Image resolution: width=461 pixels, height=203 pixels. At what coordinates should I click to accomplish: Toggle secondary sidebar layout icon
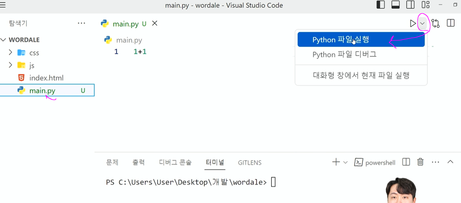point(411,5)
